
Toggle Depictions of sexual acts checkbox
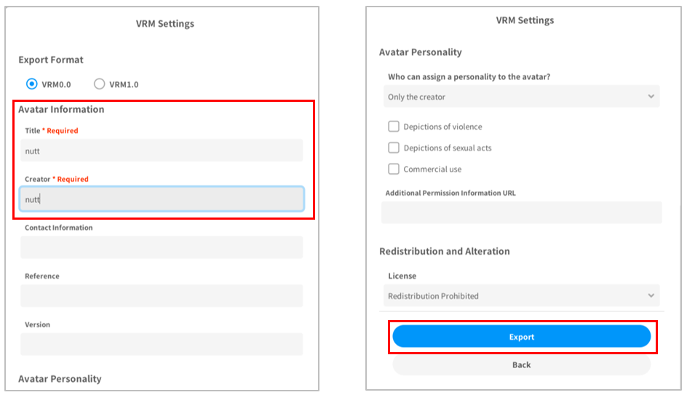[394, 148]
